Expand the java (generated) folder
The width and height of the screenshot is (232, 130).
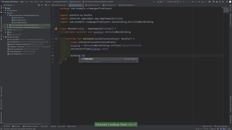tap(6, 30)
